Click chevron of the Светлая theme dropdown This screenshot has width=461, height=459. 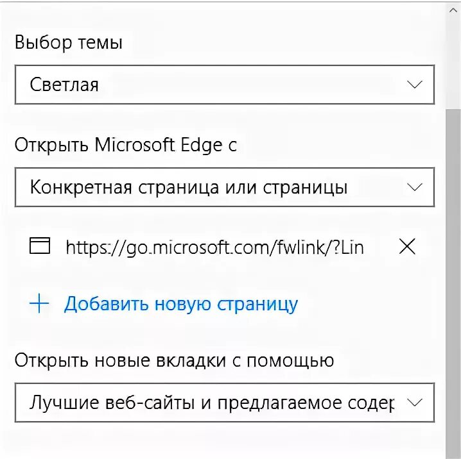(x=415, y=85)
